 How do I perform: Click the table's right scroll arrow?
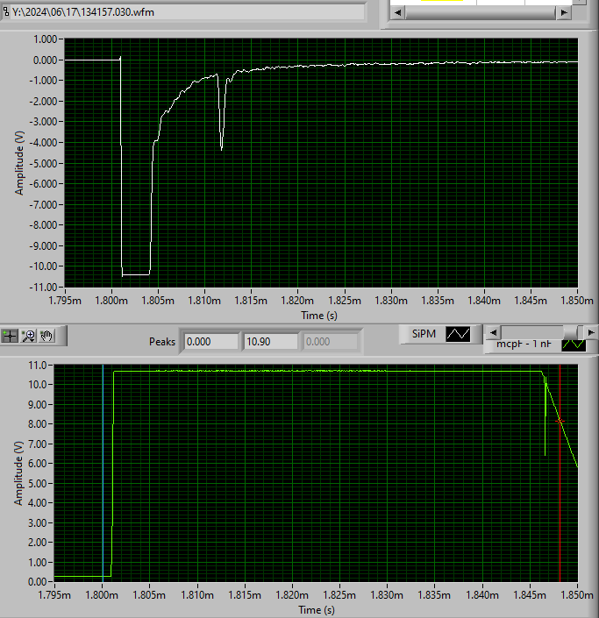564,12
